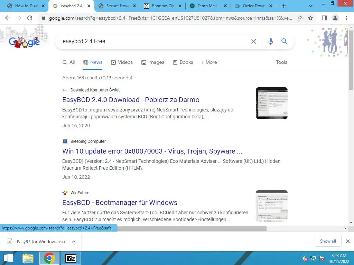Expand the More search filters menu
The width and height of the screenshot is (354, 265).
tap(209, 62)
